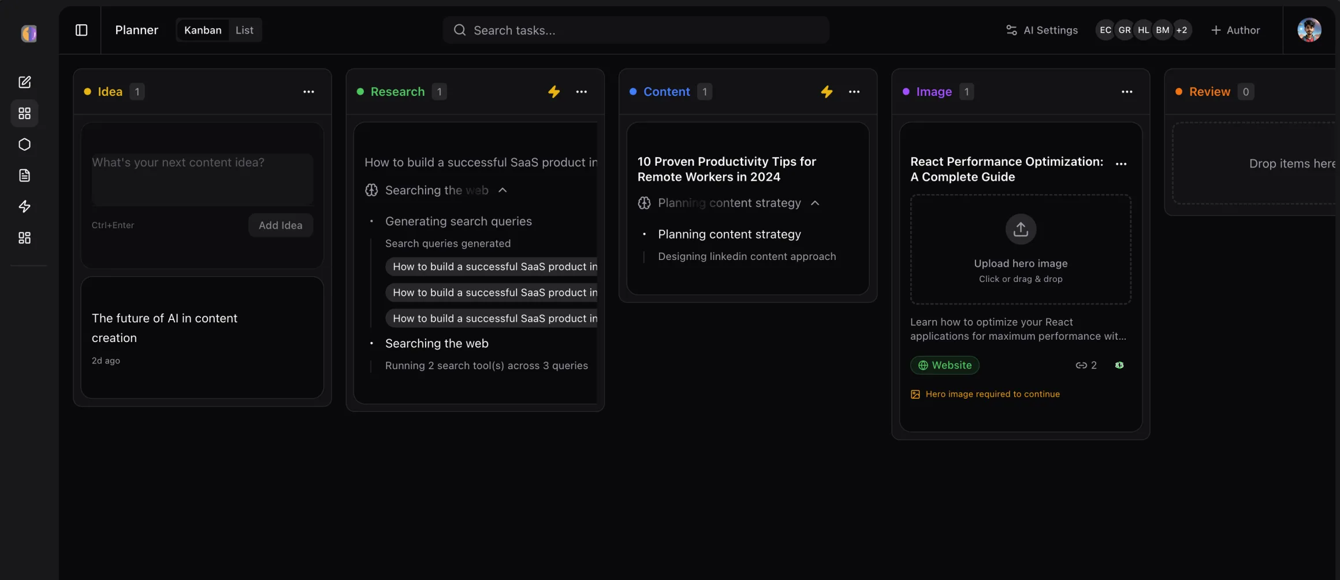Select the kanban grid icon in sidebar
1340x580 pixels.
[24, 113]
